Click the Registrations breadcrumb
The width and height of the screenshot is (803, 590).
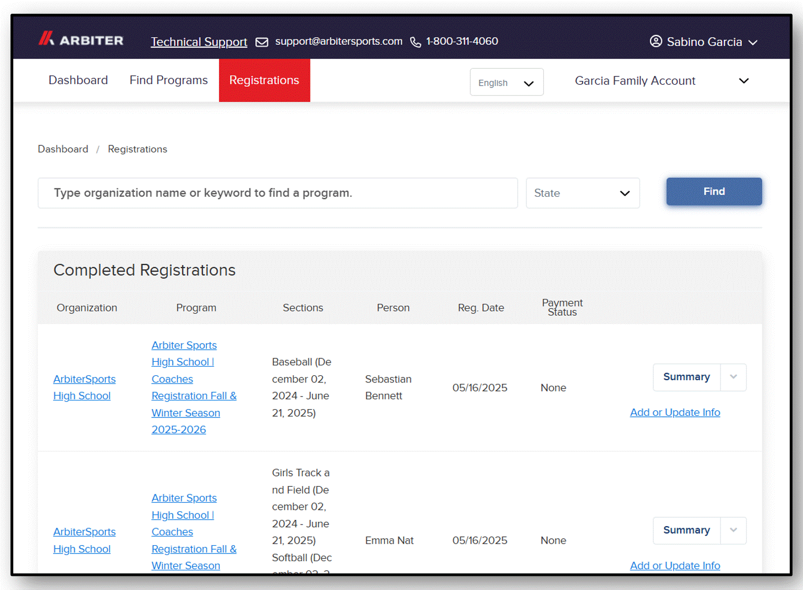(x=137, y=149)
